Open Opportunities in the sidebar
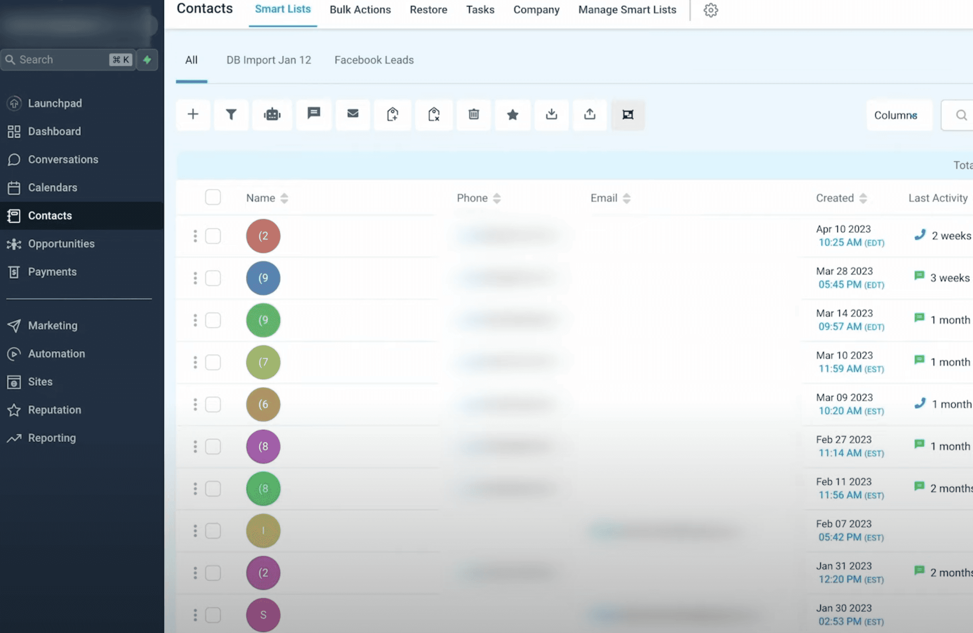Image resolution: width=973 pixels, height=633 pixels. click(x=61, y=244)
